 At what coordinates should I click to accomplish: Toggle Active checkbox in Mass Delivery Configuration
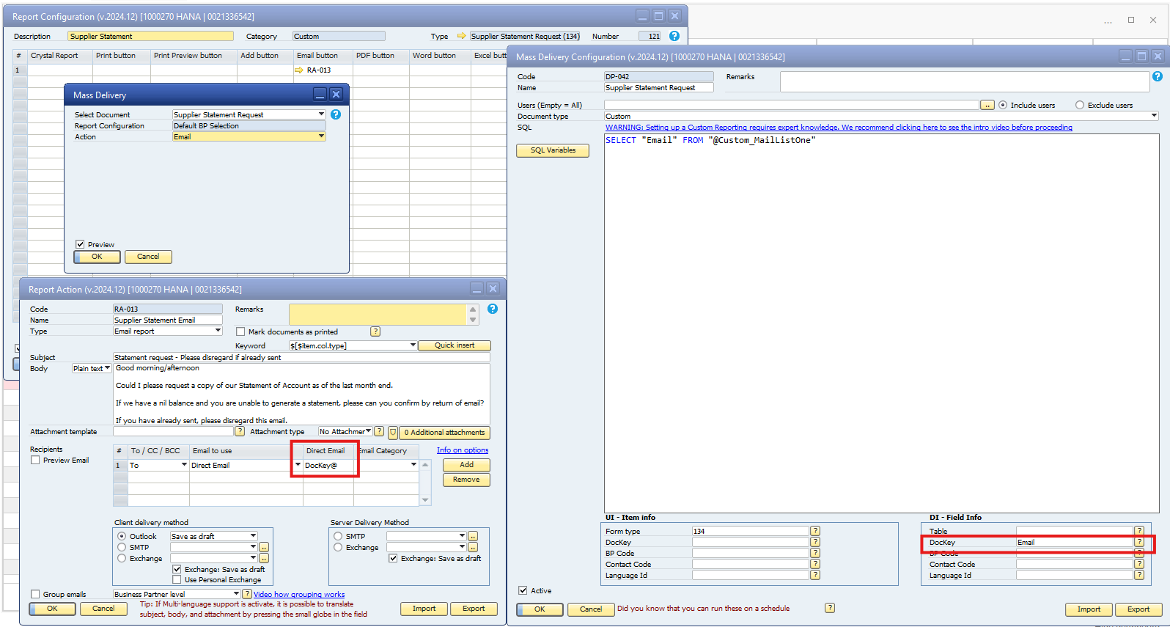[523, 590]
